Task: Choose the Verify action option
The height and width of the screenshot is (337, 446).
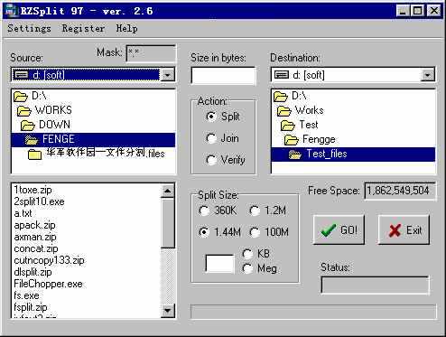Action: click(211, 160)
